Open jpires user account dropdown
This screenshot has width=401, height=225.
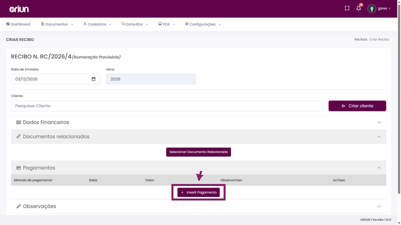click(x=384, y=8)
